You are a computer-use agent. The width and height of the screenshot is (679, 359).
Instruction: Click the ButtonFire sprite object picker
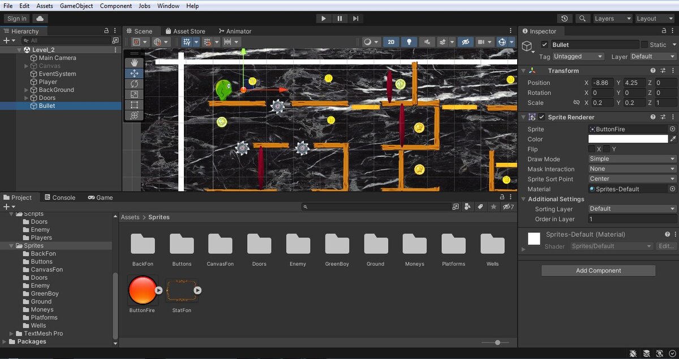(673, 129)
